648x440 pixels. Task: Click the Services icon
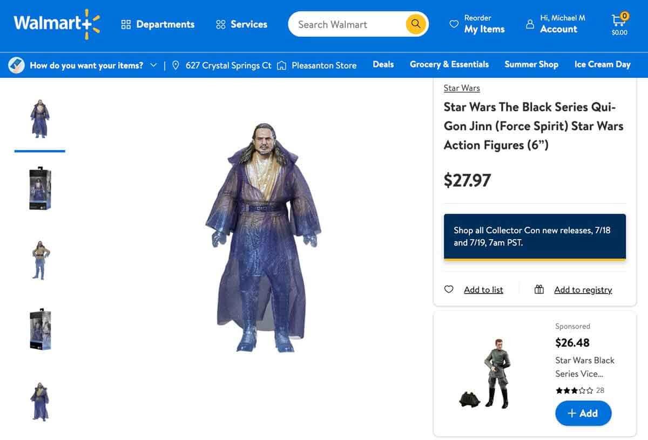[x=220, y=24]
